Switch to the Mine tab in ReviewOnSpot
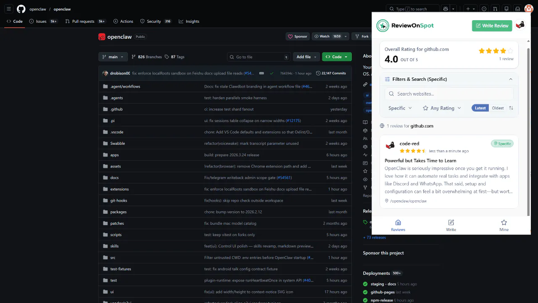 (504, 225)
